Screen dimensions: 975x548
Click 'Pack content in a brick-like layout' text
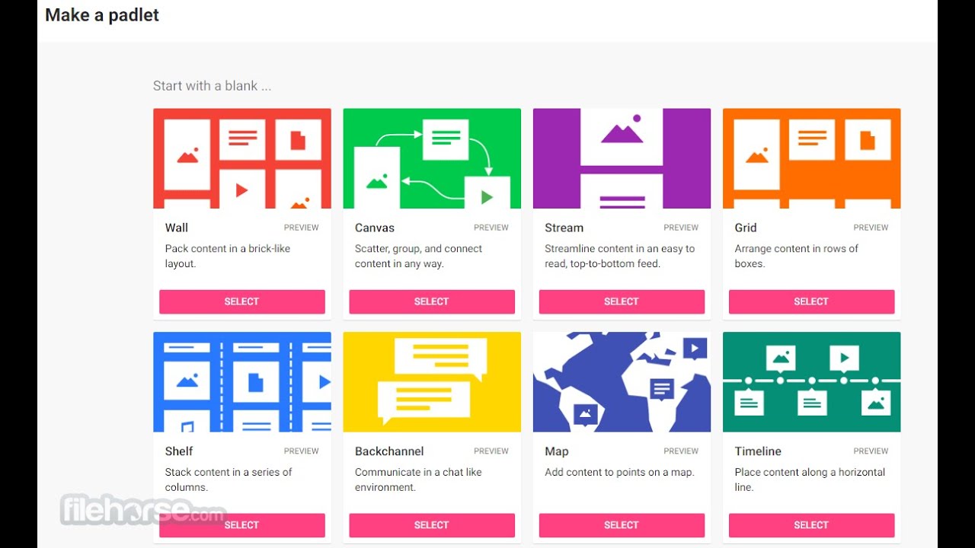pyautogui.click(x=228, y=256)
